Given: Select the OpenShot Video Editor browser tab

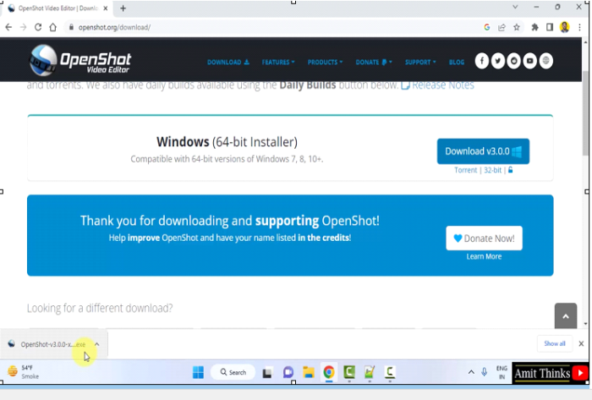Looking at the screenshot, I should click(57, 8).
